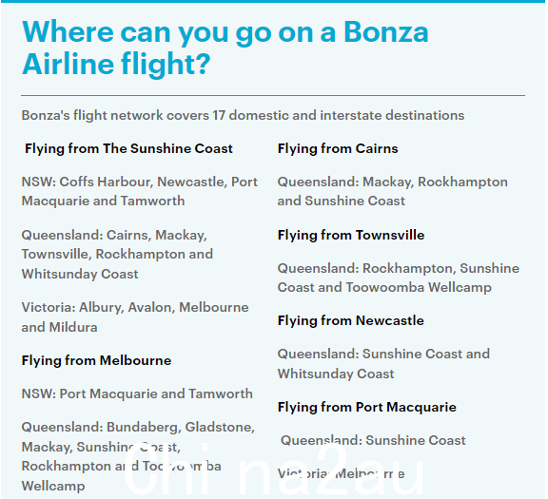
Task: Click the 'Where can you go on a Bonza Airline flight?' title
Action: [225, 48]
